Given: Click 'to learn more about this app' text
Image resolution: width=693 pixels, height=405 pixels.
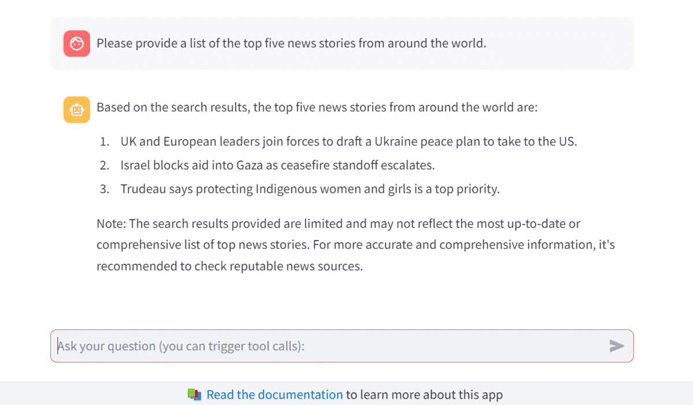Looking at the screenshot, I should 424,395.
